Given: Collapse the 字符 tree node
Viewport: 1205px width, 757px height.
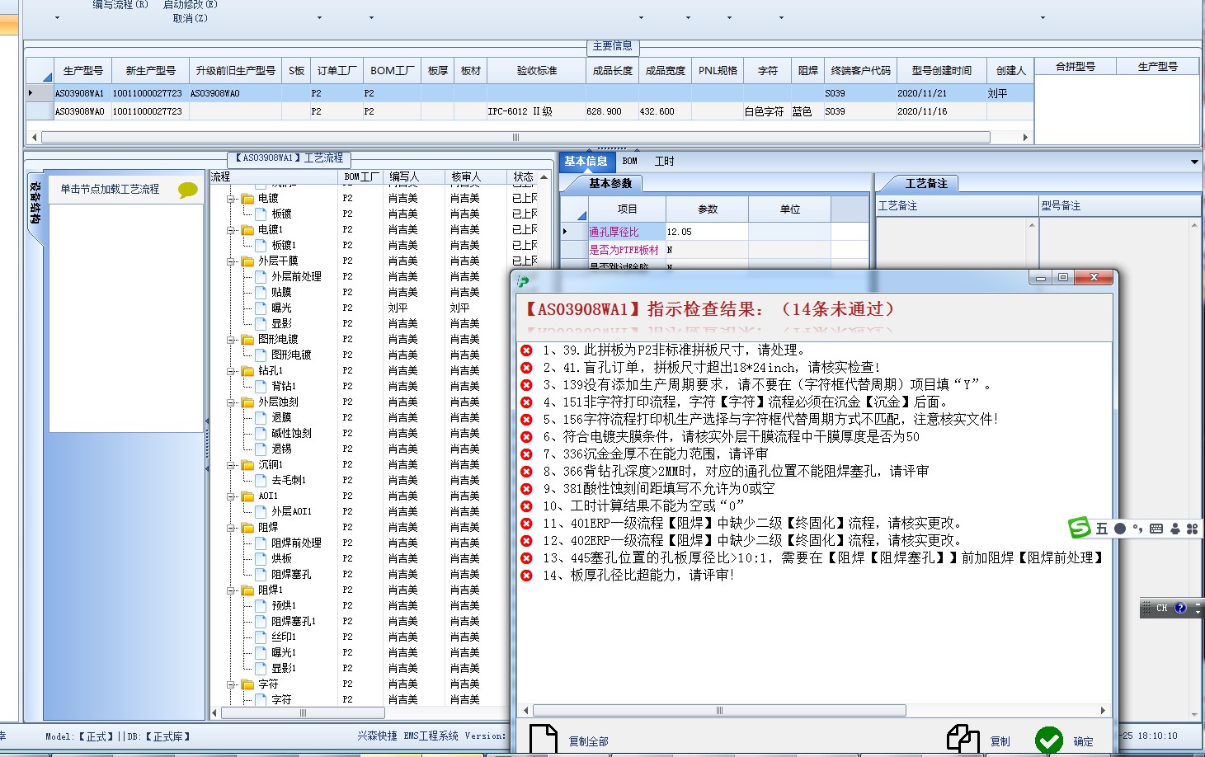Looking at the screenshot, I should (231, 684).
